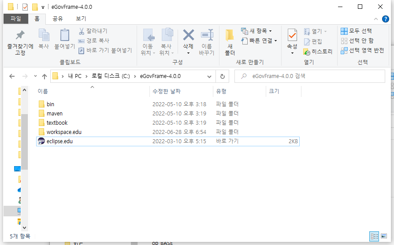Sort by 유형 column header
Viewport: 394px width, 245px height.
pyautogui.click(x=221, y=91)
